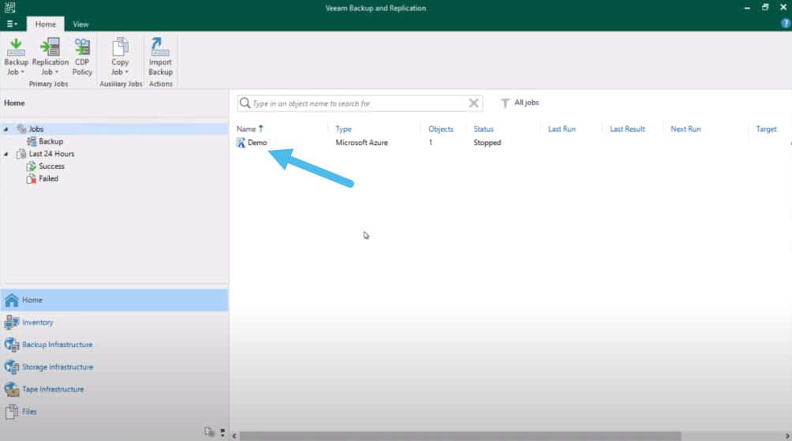Open navigation pane options arrow at bottom

(x=222, y=432)
